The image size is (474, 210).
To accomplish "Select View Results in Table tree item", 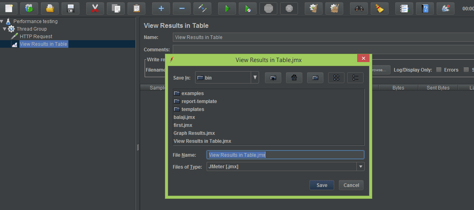I will [43, 44].
